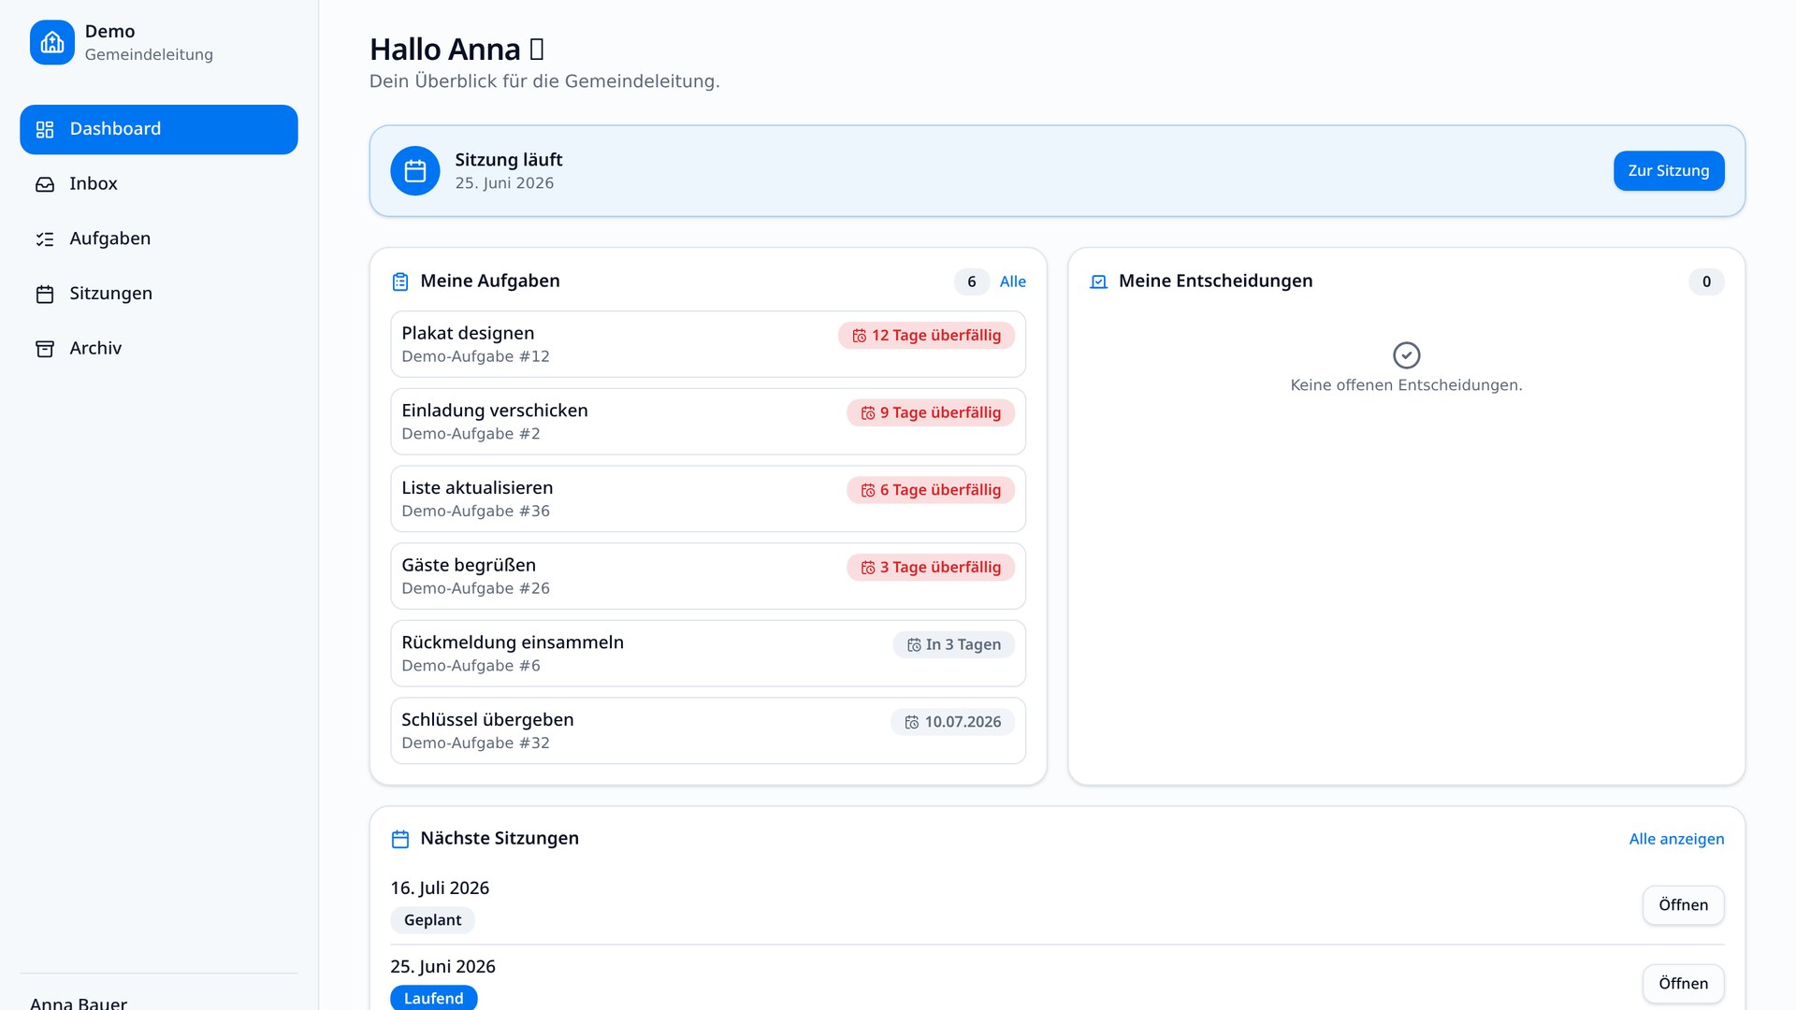Open the Liste aktualisieren task
1796x1010 pixels.
(708, 499)
